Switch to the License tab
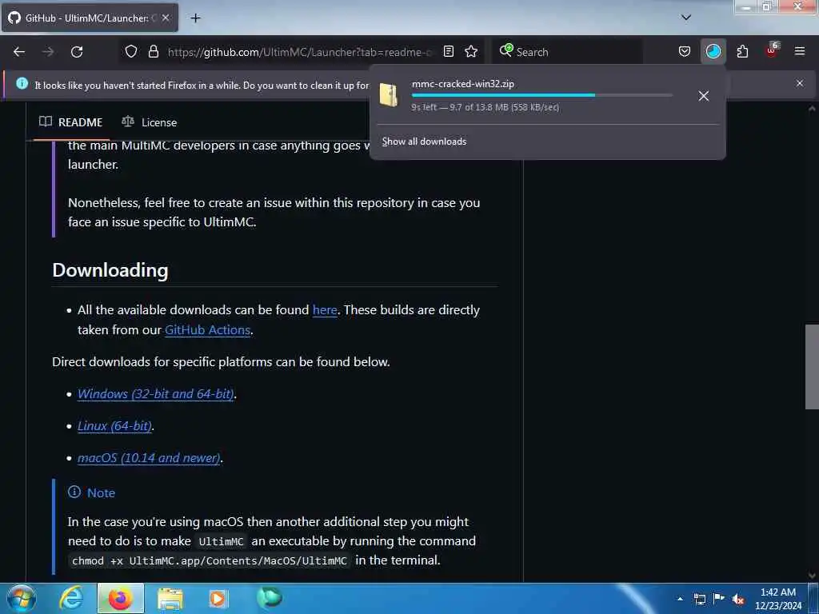 point(150,122)
